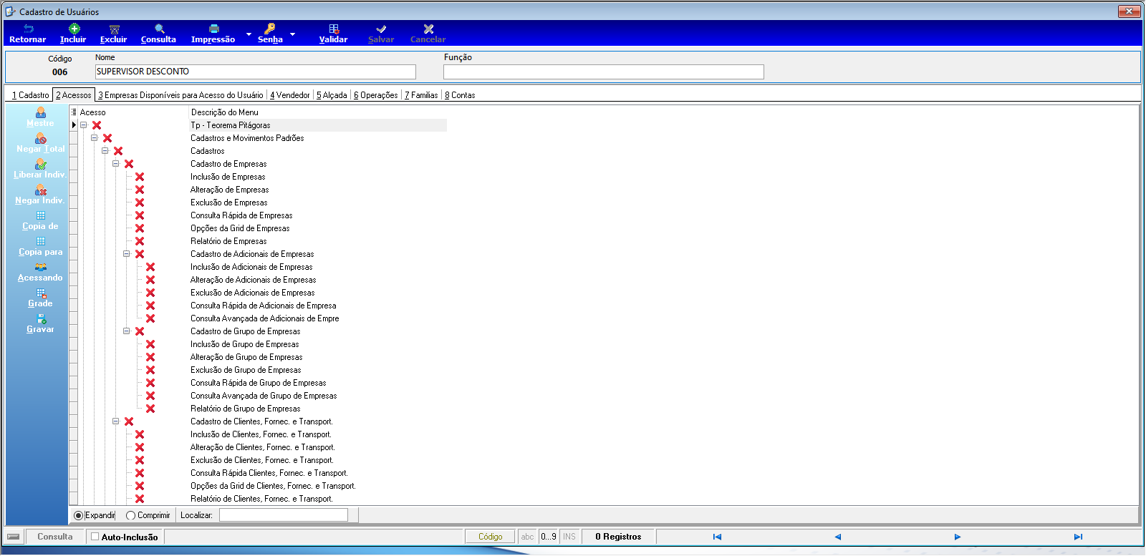Click the Incluir green plus icon
This screenshot has width=1146, height=556.
pos(74,29)
